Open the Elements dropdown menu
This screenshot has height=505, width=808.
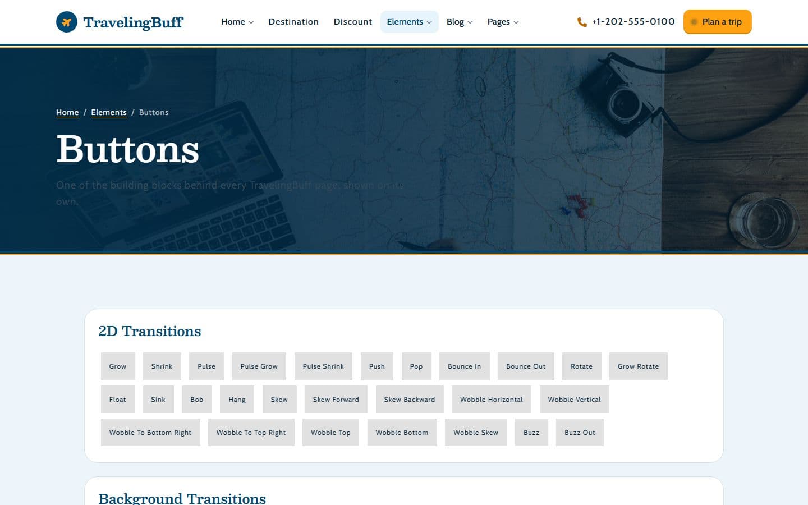(x=409, y=22)
